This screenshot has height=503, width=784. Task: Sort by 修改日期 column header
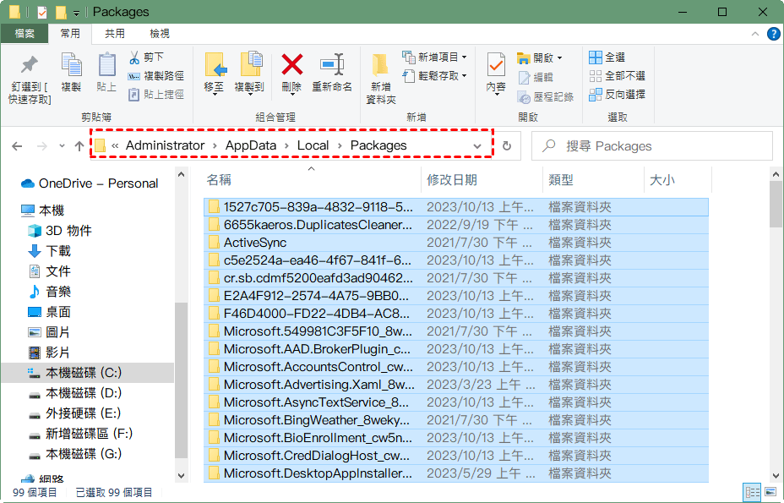click(482, 180)
